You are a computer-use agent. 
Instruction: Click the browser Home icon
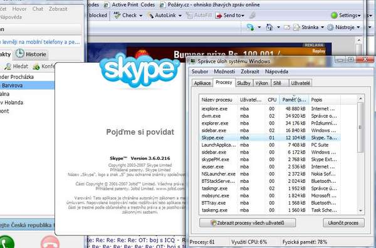269,28
